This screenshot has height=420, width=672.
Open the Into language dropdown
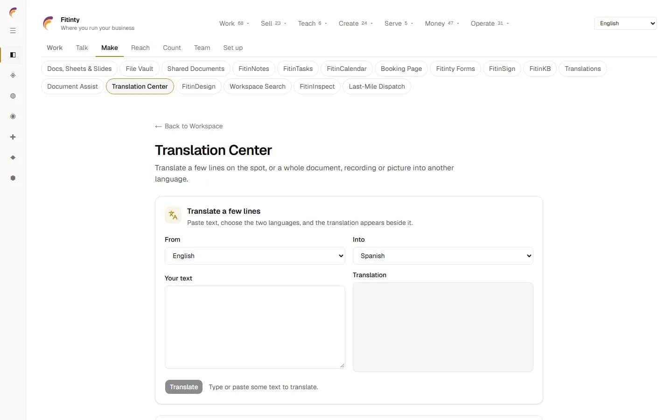(443, 256)
